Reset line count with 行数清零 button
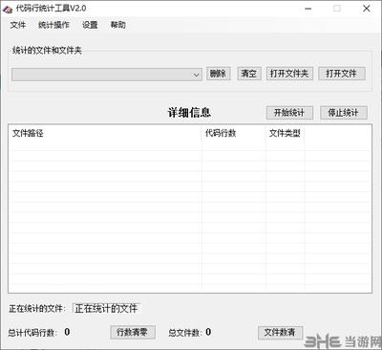 pos(133,333)
